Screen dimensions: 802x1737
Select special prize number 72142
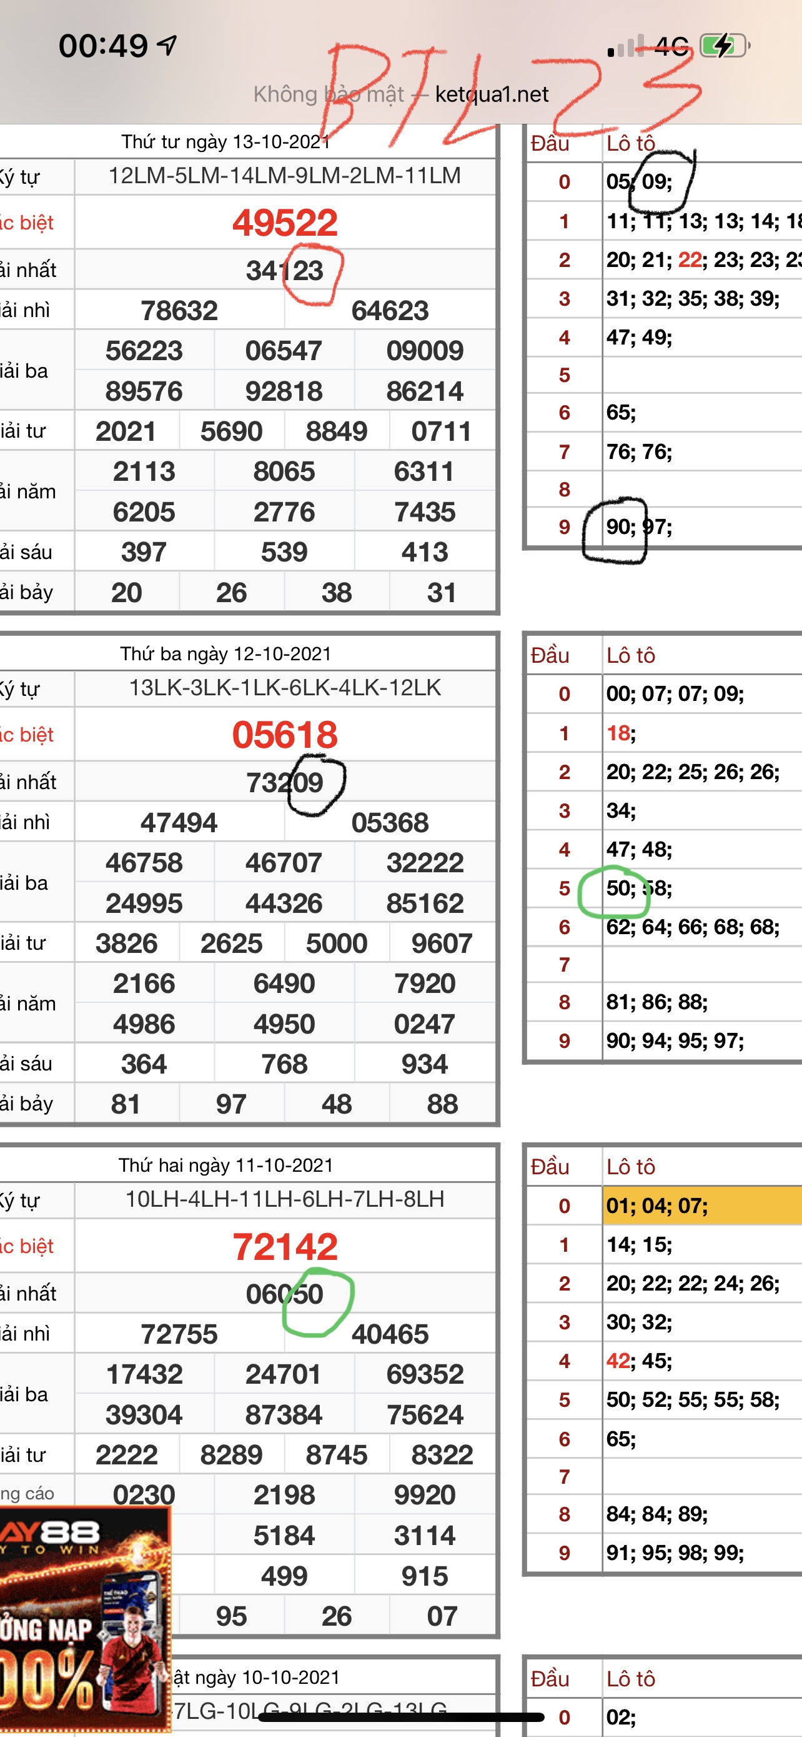(285, 1246)
